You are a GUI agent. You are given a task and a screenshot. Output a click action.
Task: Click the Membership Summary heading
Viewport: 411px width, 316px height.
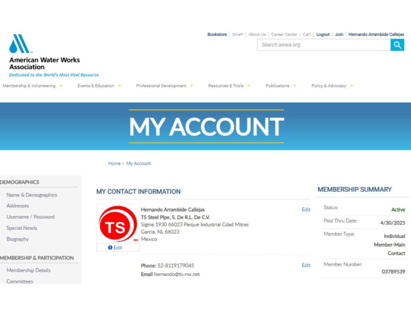point(355,189)
